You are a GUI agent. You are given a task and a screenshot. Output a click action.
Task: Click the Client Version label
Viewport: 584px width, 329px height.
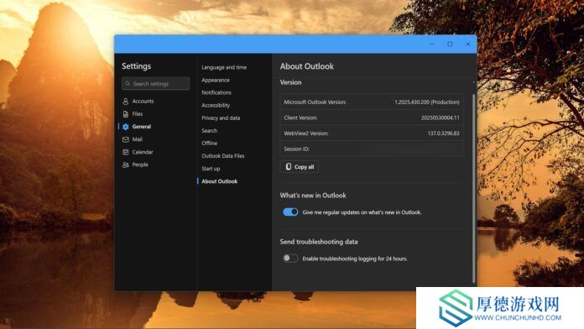(x=300, y=117)
